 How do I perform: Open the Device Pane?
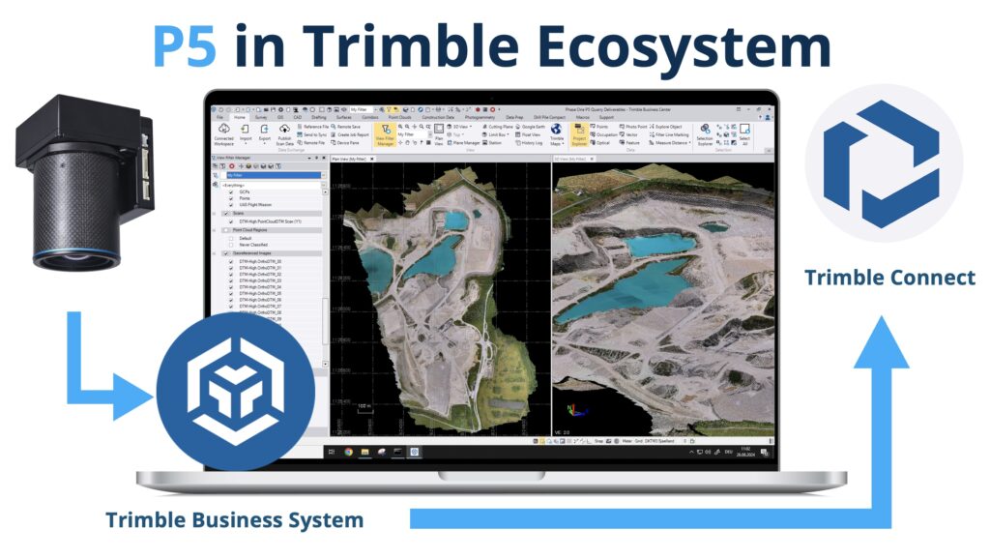(345, 143)
